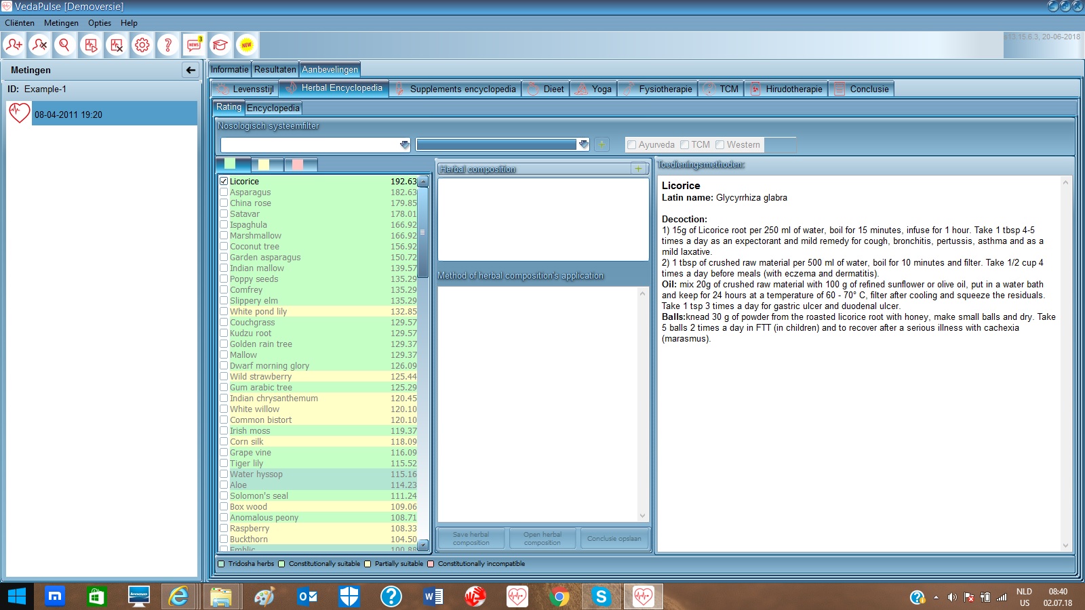The width and height of the screenshot is (1085, 610).
Task: Expand the first nosological filter dropdown
Action: (405, 144)
